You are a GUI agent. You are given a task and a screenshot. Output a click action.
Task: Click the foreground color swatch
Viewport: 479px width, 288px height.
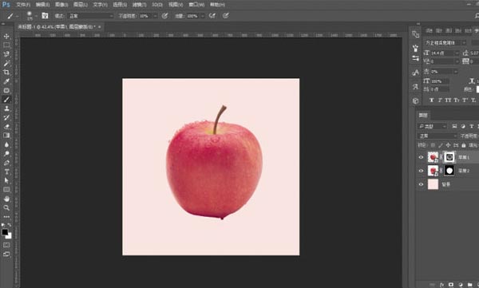(5, 232)
